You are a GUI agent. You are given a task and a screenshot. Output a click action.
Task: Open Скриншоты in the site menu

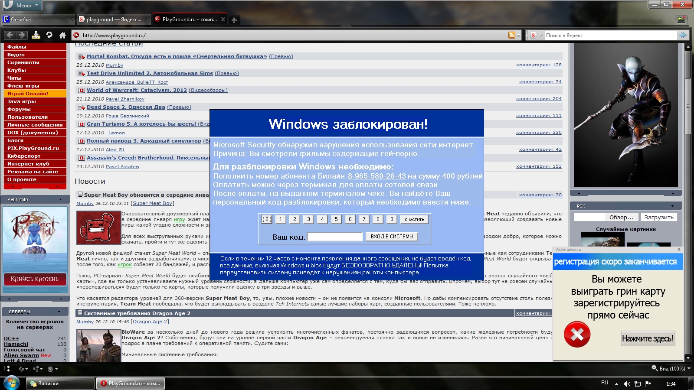pyautogui.click(x=35, y=62)
